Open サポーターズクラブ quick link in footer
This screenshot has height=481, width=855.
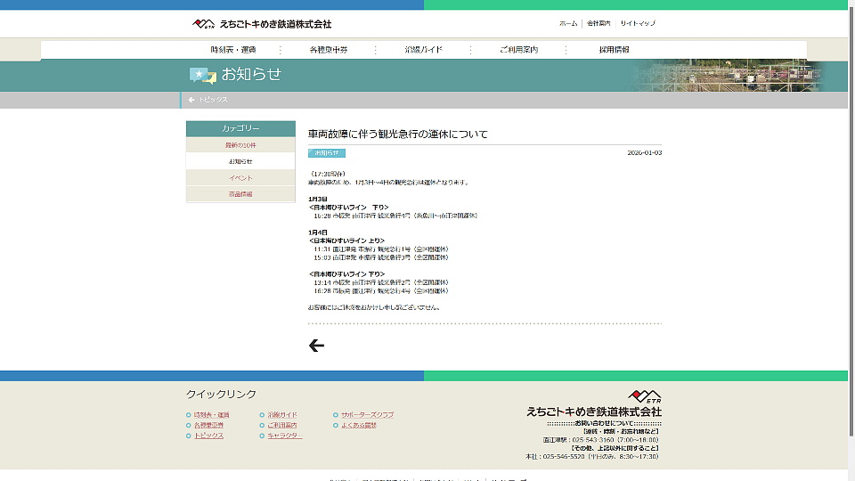pyautogui.click(x=367, y=415)
